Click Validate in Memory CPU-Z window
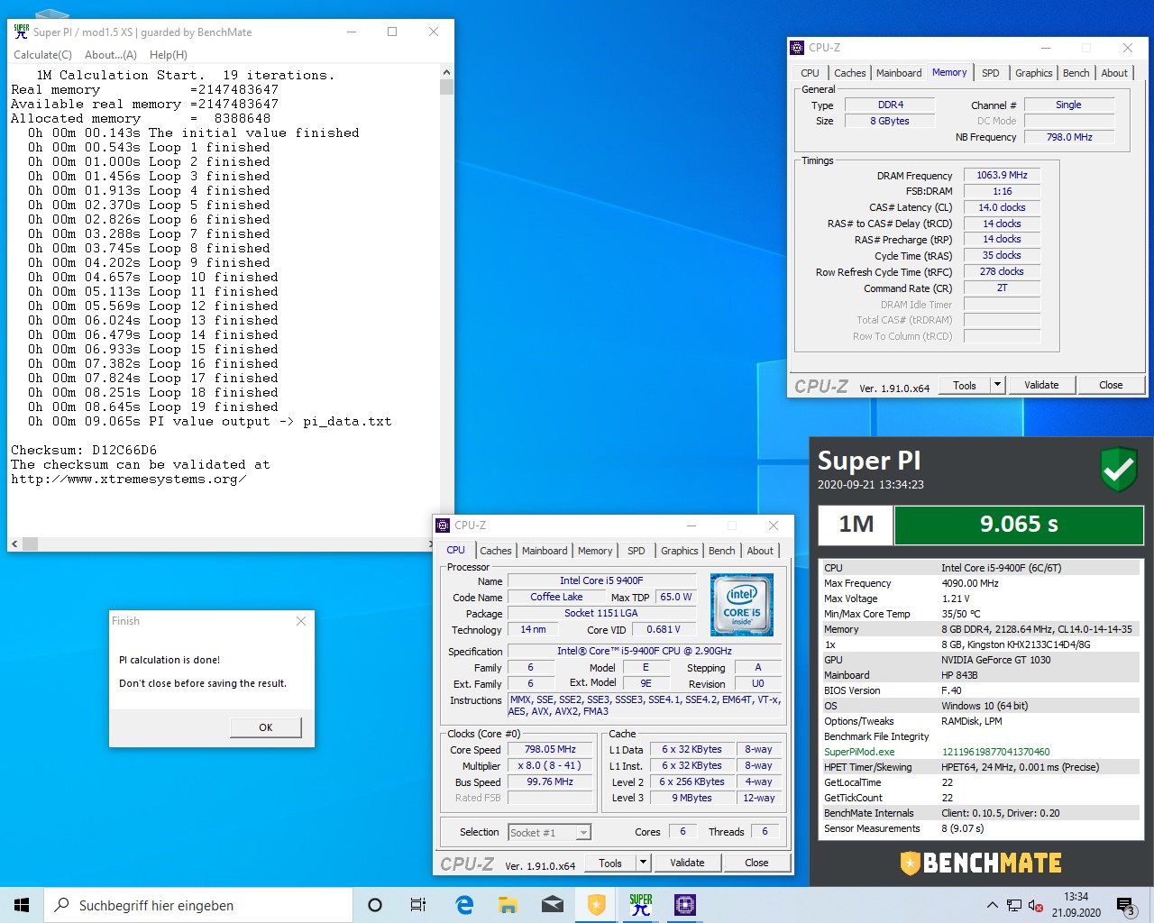Image resolution: width=1154 pixels, height=923 pixels. coord(1041,385)
